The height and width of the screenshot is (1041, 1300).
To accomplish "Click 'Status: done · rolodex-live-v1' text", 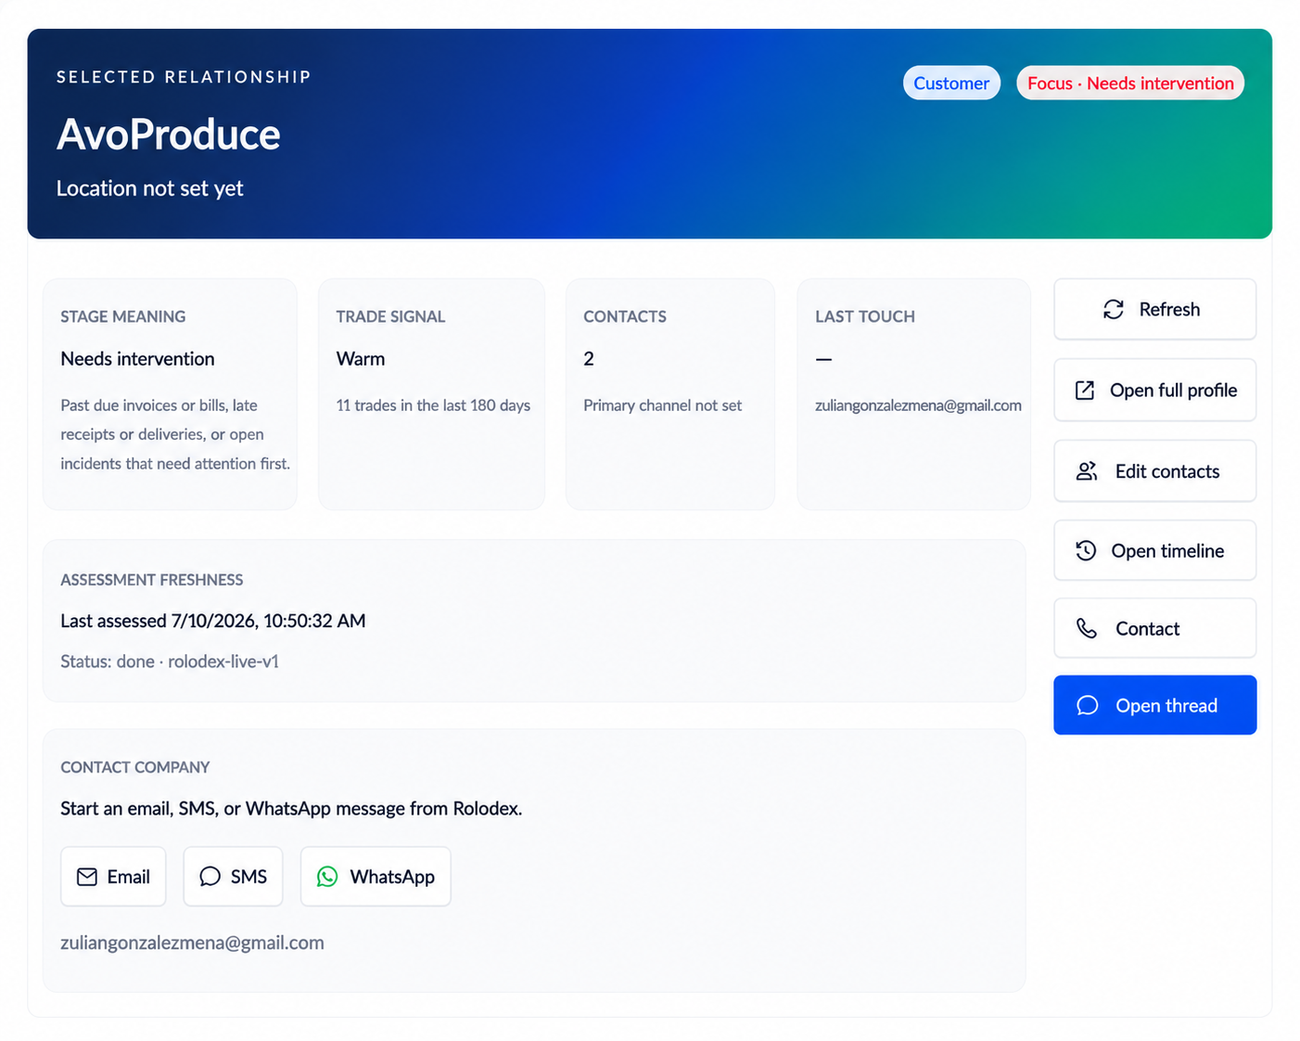I will coord(170,662).
